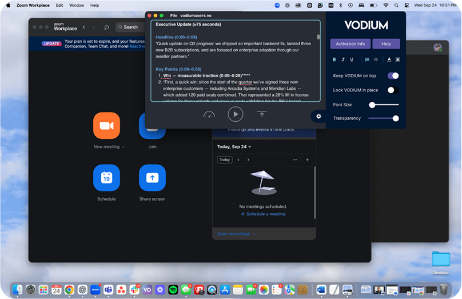This screenshot has height=299, width=462.
Task: Click the VODIUM play button
Action: 236,114
